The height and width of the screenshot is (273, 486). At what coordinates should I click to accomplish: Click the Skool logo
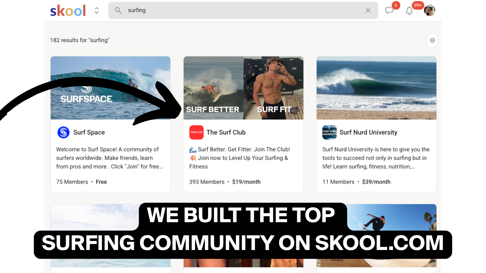[x=68, y=11]
